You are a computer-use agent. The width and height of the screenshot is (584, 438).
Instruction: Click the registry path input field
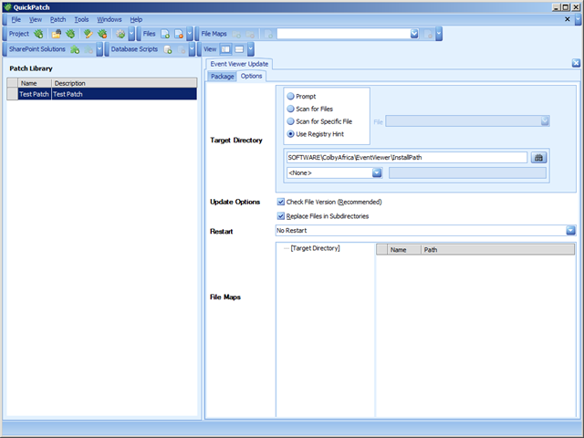[406, 157]
